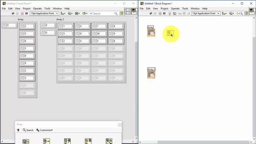256x144 pixels.
Task: Click fourth function icon in Array palette
Action: tap(88, 141)
